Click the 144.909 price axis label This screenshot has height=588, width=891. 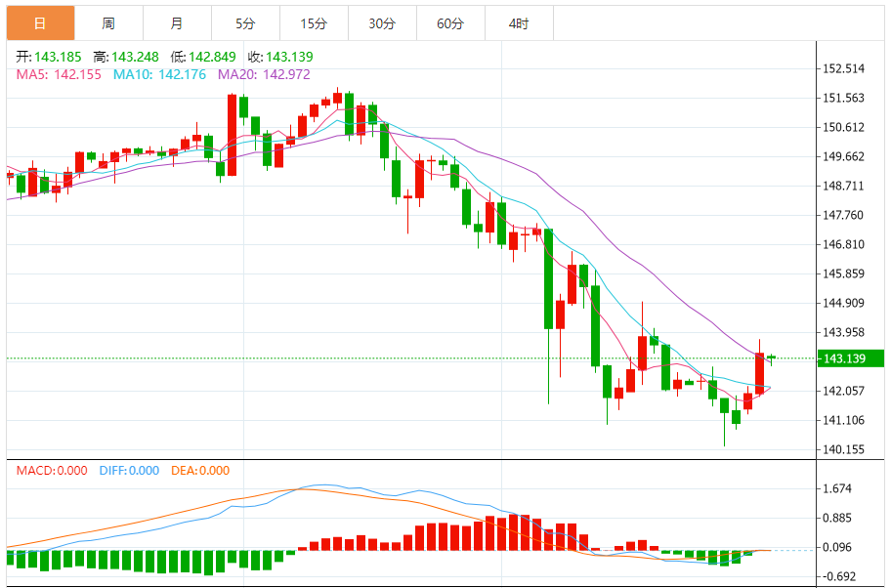[x=844, y=303]
